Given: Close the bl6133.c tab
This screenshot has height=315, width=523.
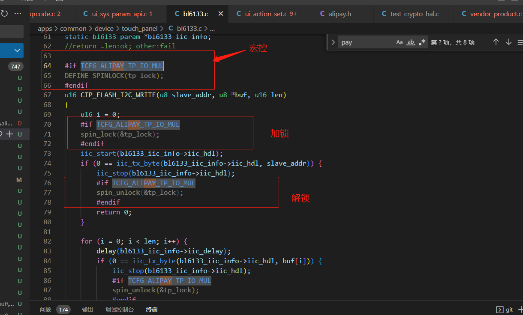Looking at the screenshot, I should click(x=221, y=14).
